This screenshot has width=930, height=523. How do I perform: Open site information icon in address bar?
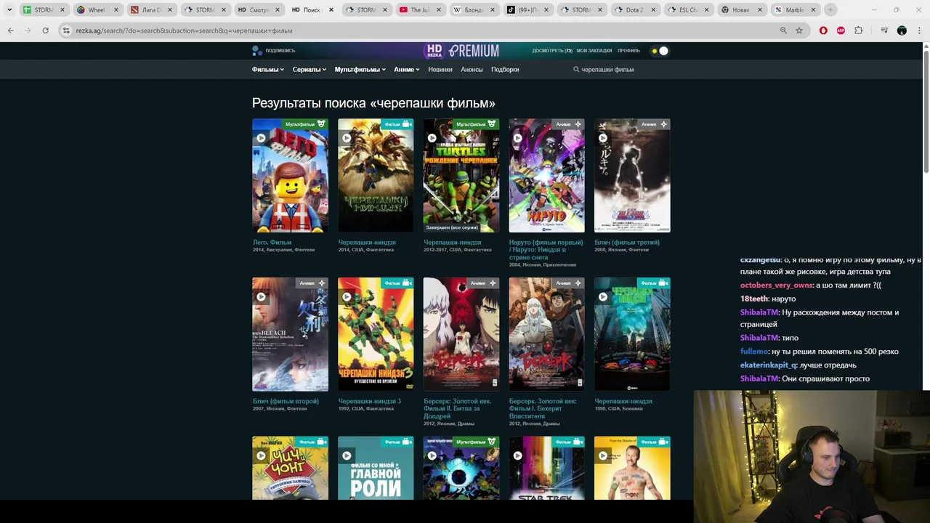pyautogui.click(x=66, y=31)
